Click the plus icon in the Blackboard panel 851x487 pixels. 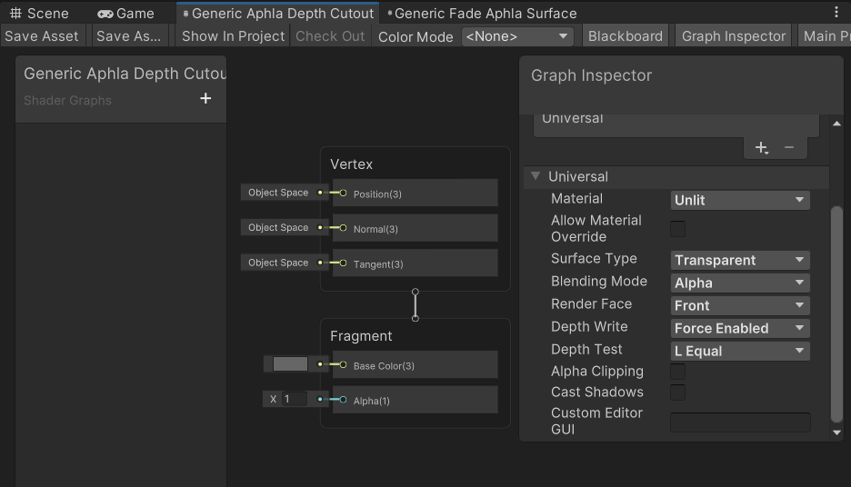coord(205,99)
